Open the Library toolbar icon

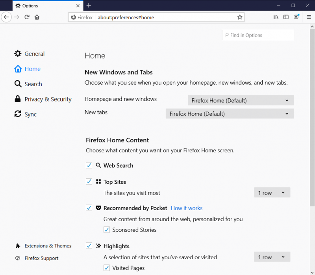[276, 17]
